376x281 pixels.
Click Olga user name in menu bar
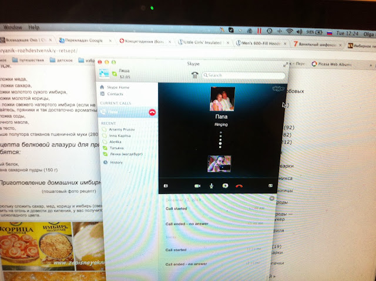(x=368, y=34)
